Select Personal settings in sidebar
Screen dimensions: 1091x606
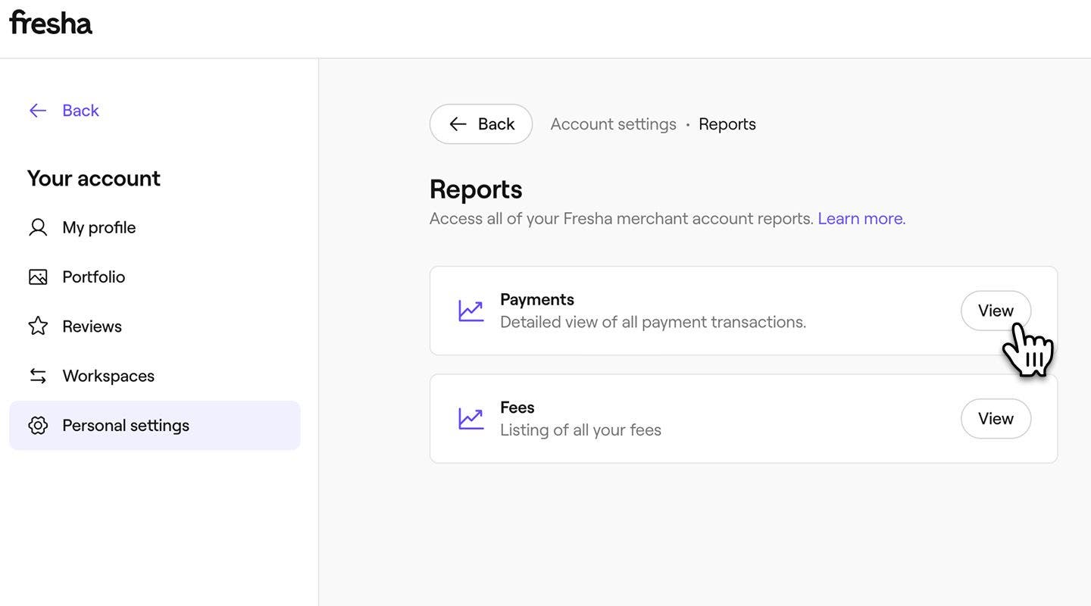point(126,426)
